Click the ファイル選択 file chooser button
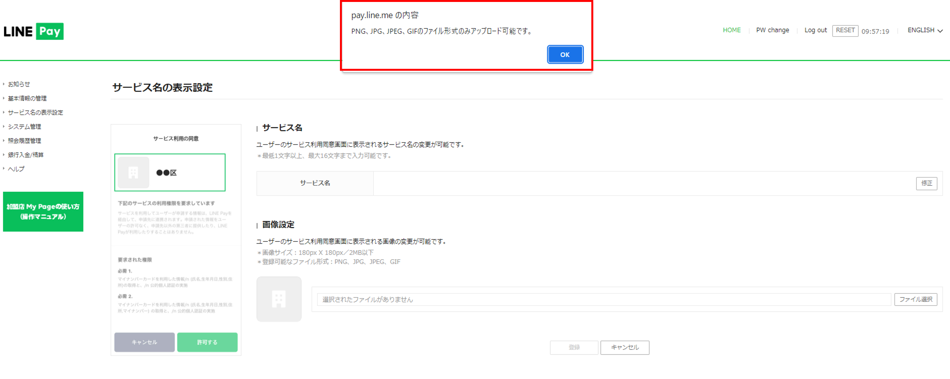This screenshot has width=950, height=379. 915,300
